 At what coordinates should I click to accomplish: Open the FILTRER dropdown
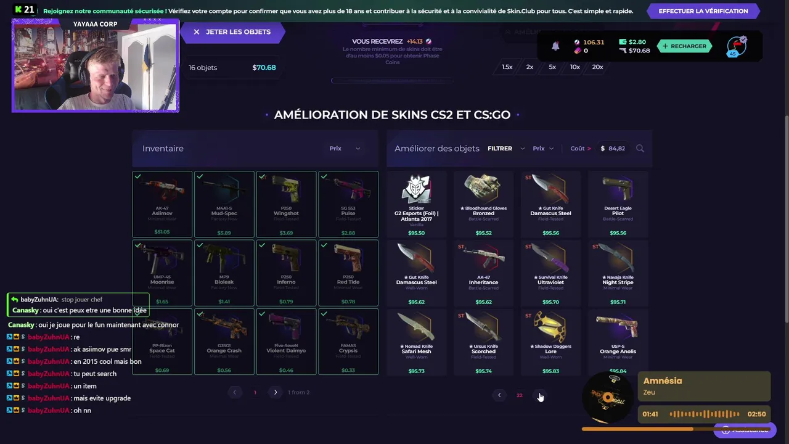click(x=506, y=148)
